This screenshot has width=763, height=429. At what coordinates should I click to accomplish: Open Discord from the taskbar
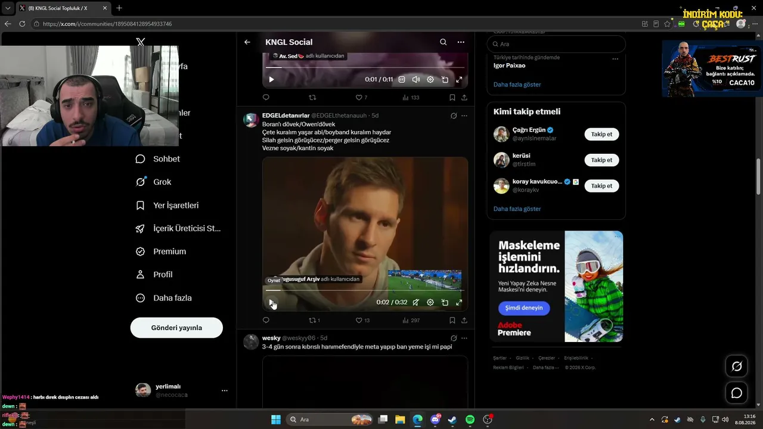436,419
